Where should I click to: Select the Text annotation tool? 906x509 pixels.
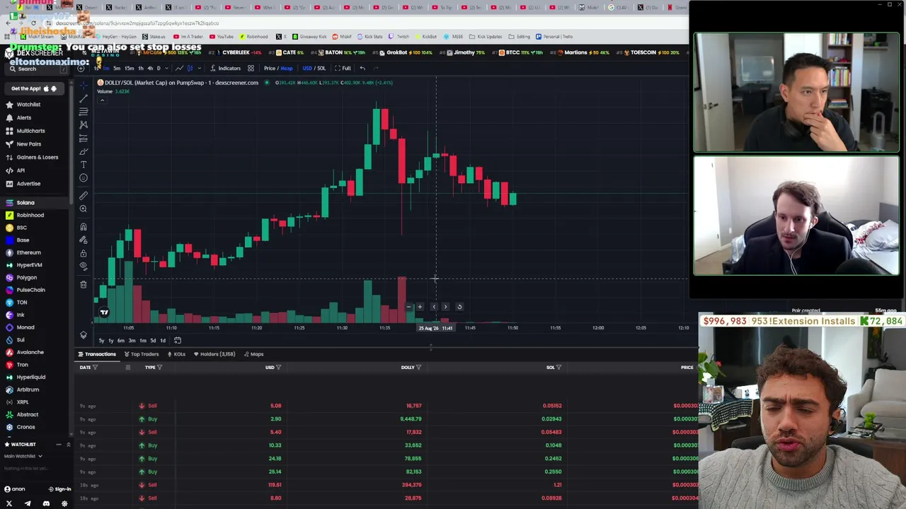(84, 165)
